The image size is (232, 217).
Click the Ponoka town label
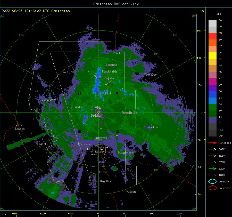coord(118,53)
